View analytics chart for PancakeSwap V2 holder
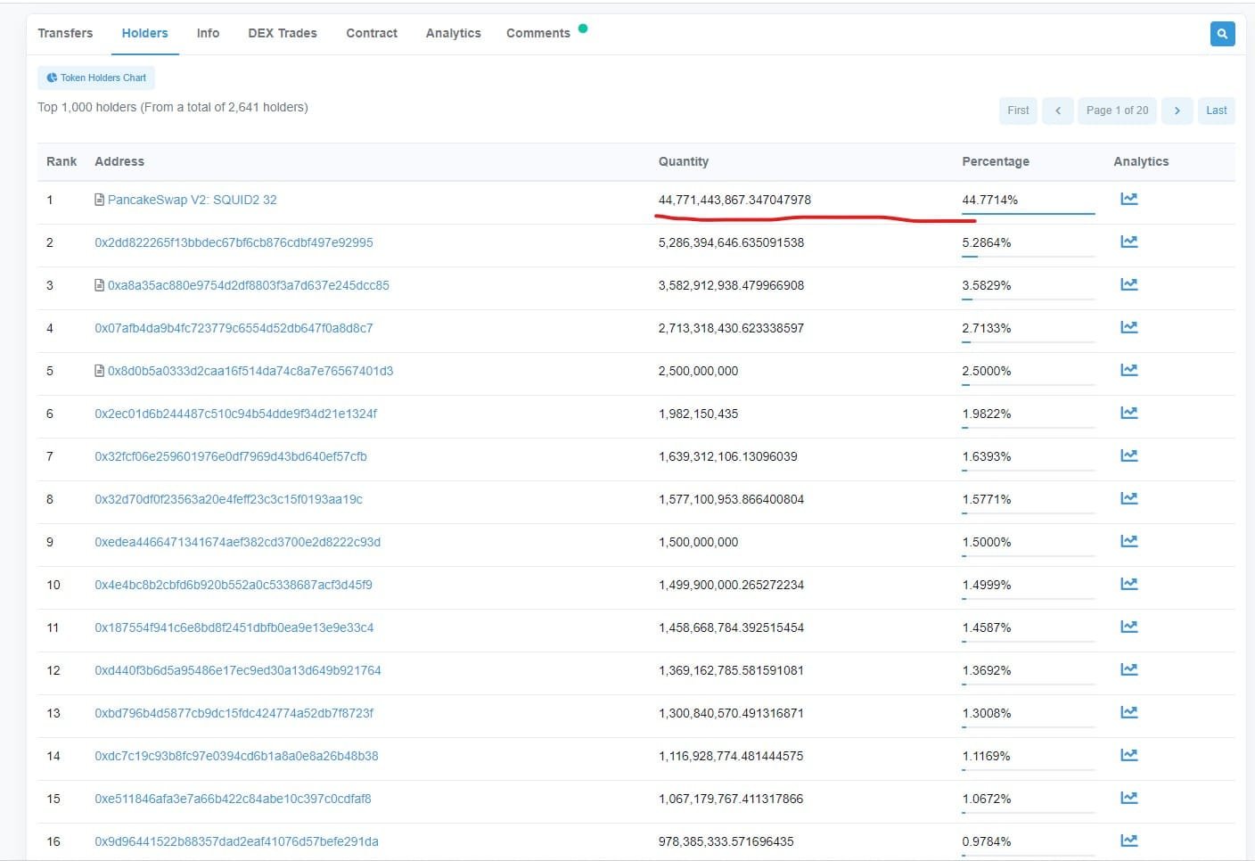 point(1128,199)
